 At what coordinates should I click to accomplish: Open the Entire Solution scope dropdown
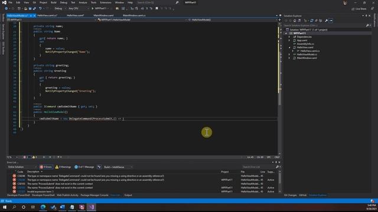[22, 167]
